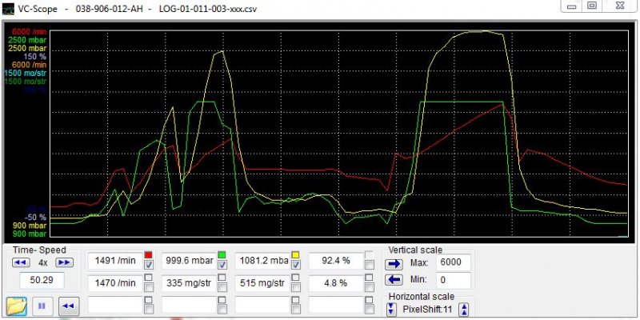Click green color swatch for 999.6 mbar
Image resolution: width=640 pixels, height=320 pixels.
click(x=222, y=254)
